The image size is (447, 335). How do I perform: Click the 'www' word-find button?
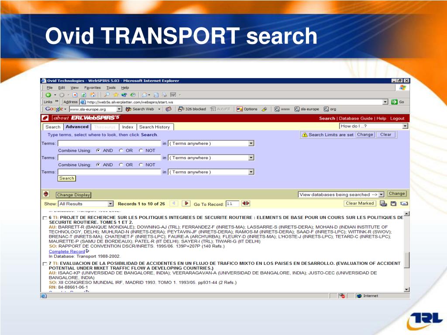point(282,109)
